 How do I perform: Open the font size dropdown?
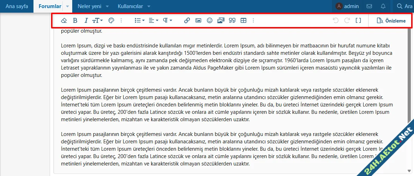(x=98, y=21)
